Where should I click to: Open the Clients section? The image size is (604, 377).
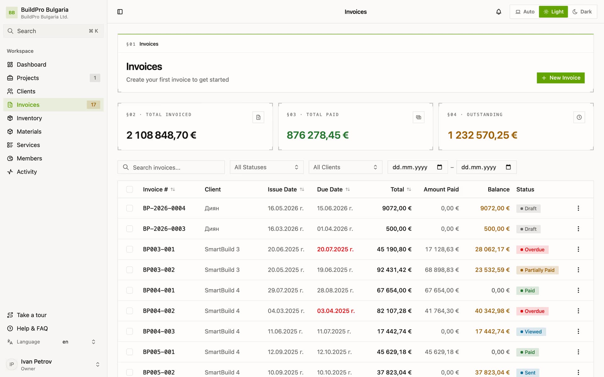point(53,91)
